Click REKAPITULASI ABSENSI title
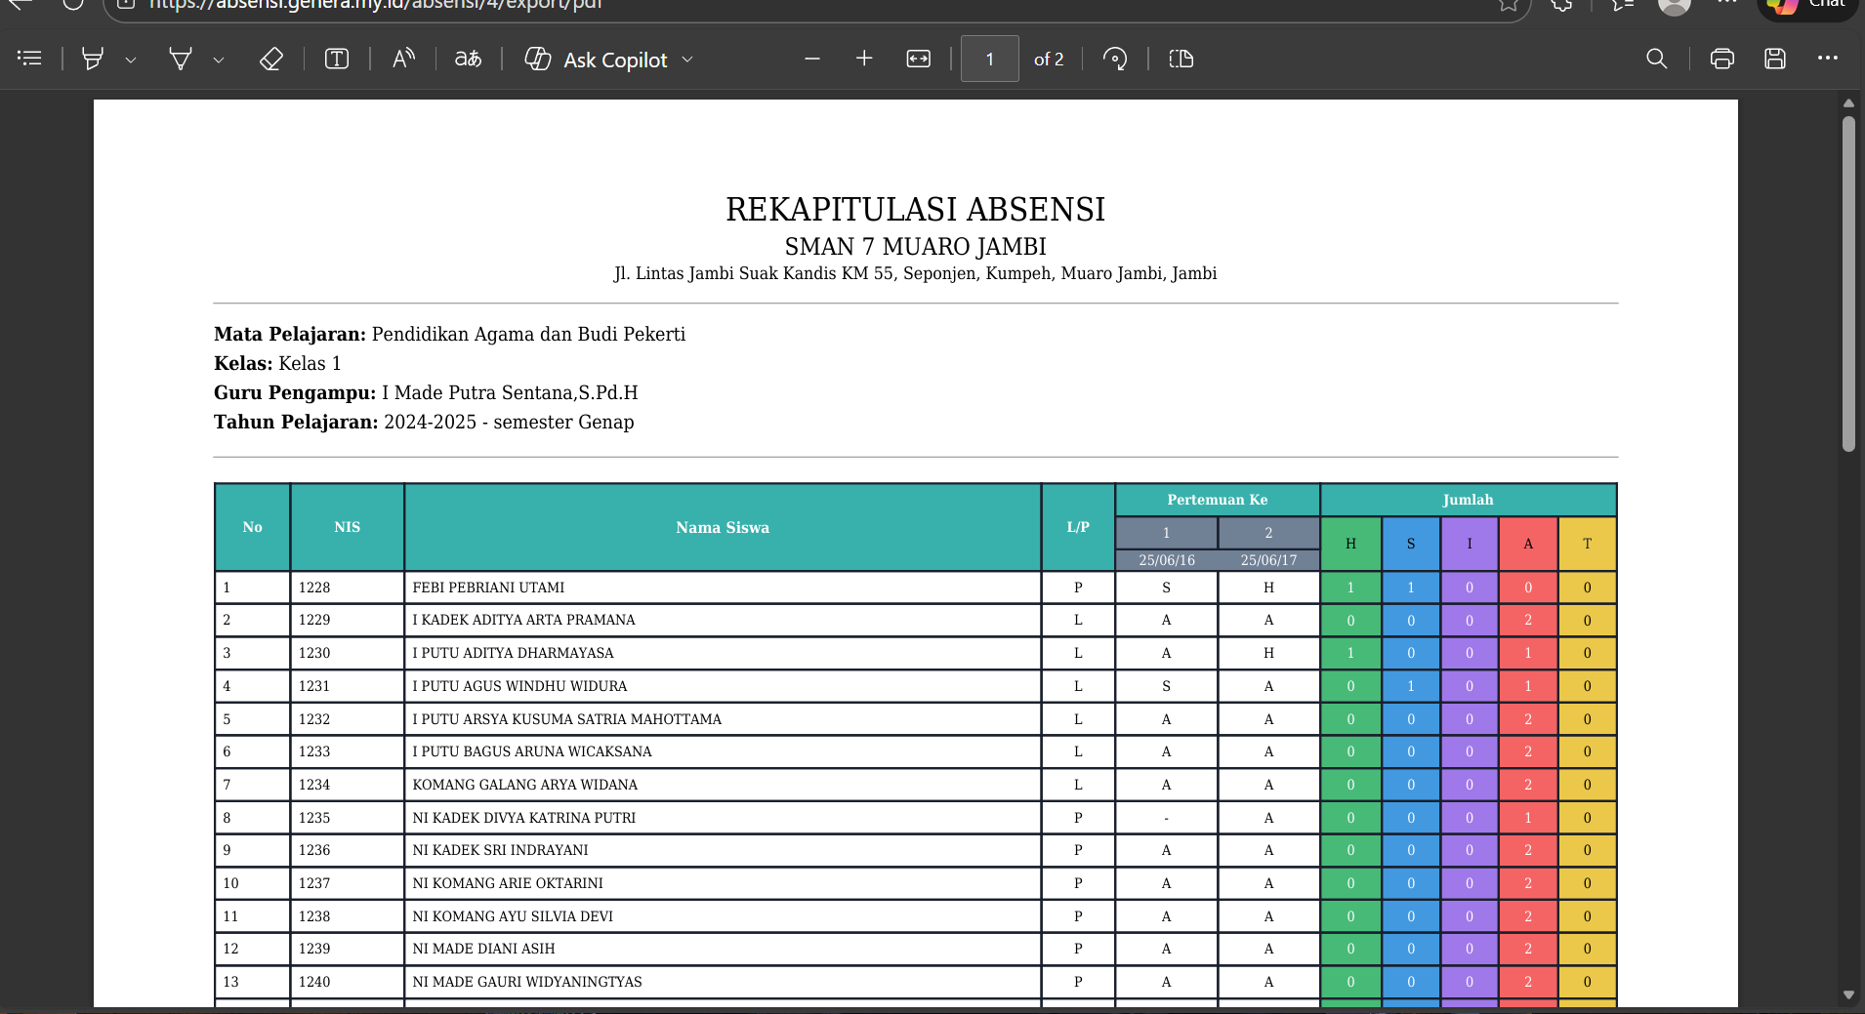1865x1014 pixels. click(x=915, y=209)
